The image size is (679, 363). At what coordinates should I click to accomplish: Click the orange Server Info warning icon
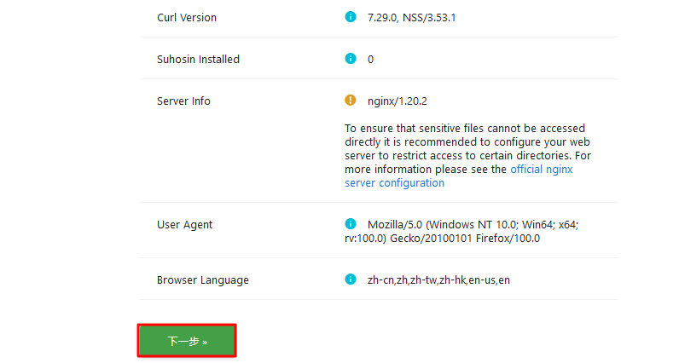coord(350,101)
